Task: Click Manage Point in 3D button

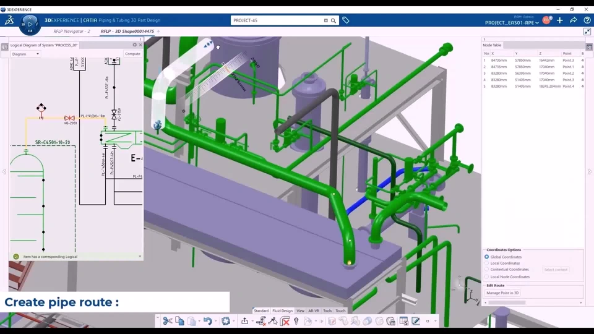Action: (x=502, y=293)
